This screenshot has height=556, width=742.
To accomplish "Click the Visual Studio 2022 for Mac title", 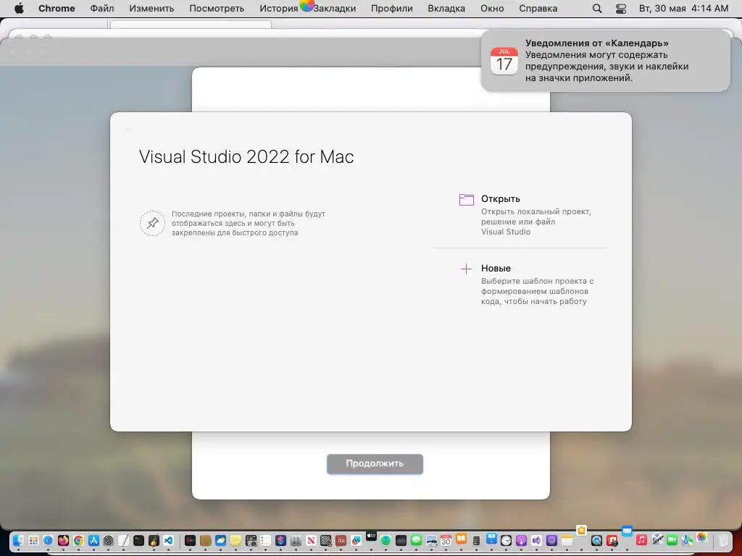I will coord(246,157).
